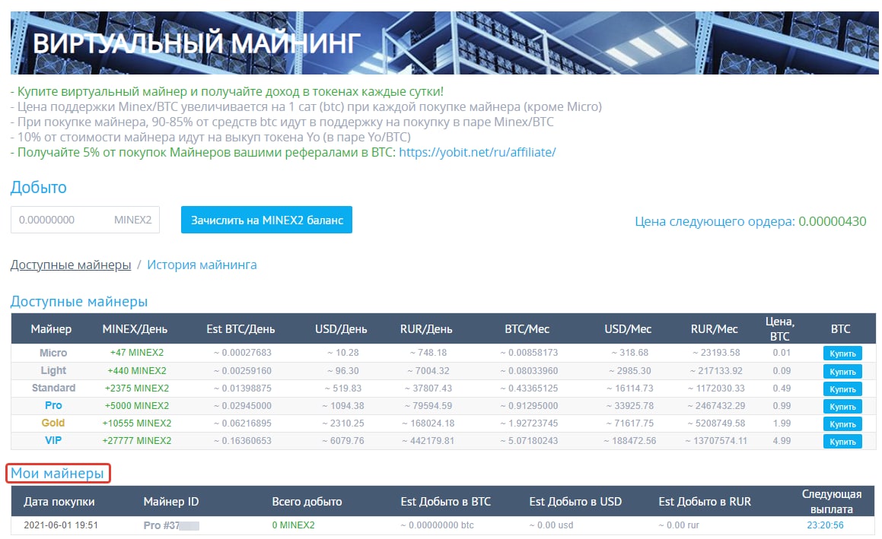
Task: Click the Дата покупки column header
Action: pyautogui.click(x=59, y=501)
